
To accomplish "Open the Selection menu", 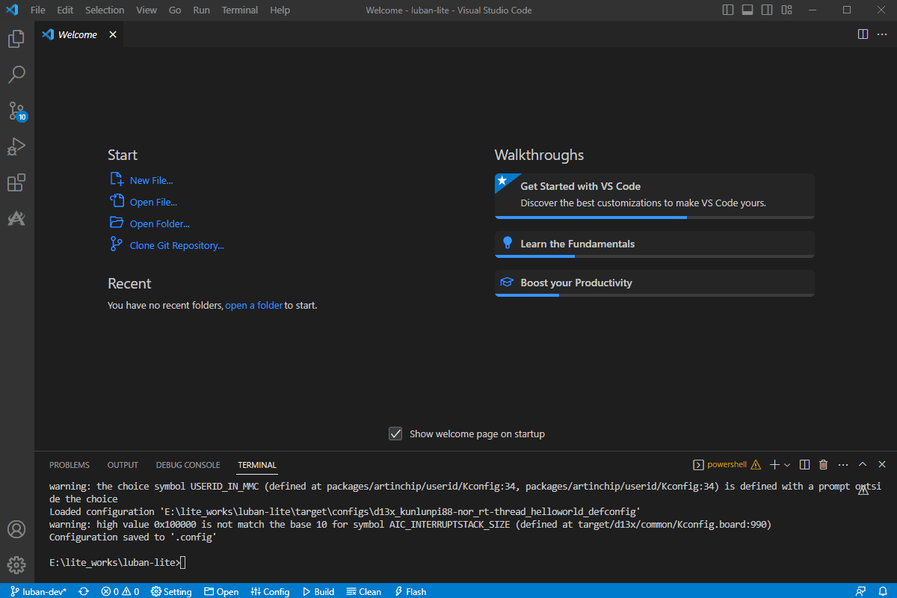I will tap(105, 10).
